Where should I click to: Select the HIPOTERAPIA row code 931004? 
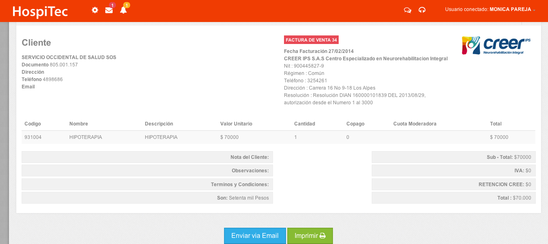33,137
